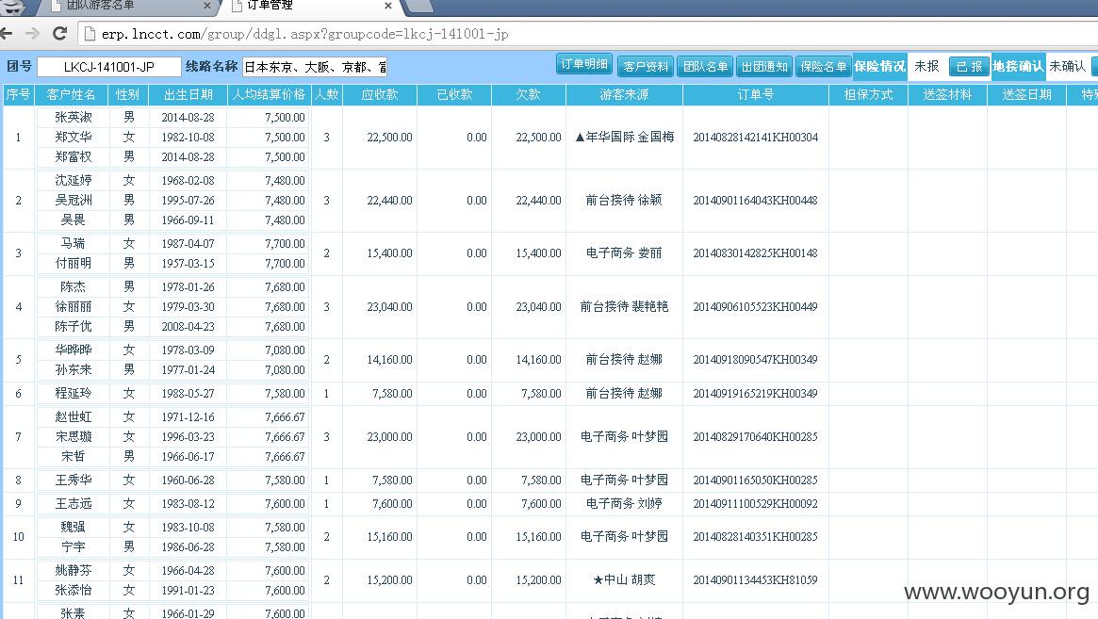Select the 订单管理 tab
1098x619 pixels.
click(312, 6)
